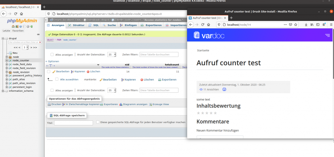334x157 pixels.
Task: Click the printer icon under the article date
Action: 224,89
